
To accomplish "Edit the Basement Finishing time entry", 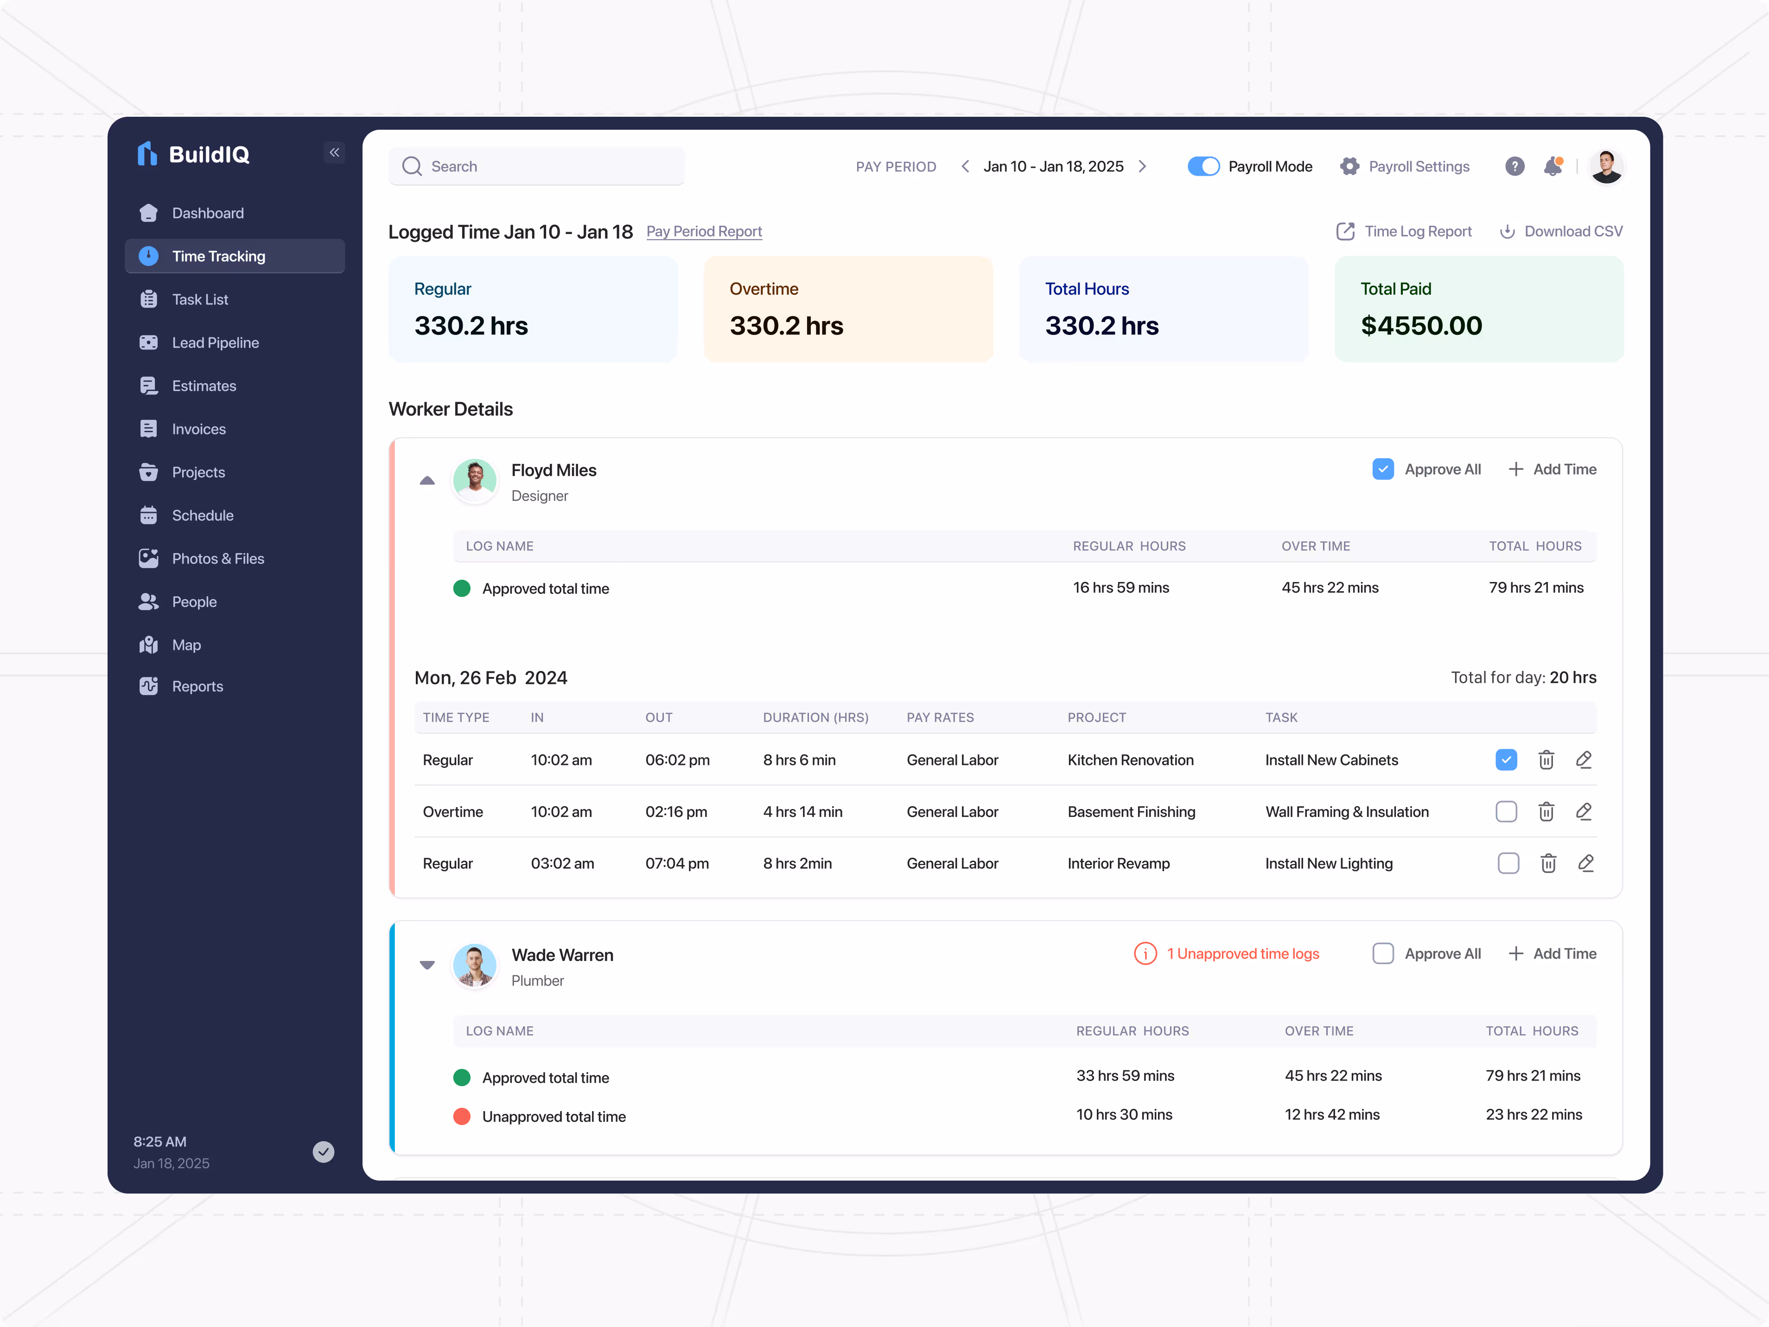I will (1584, 811).
